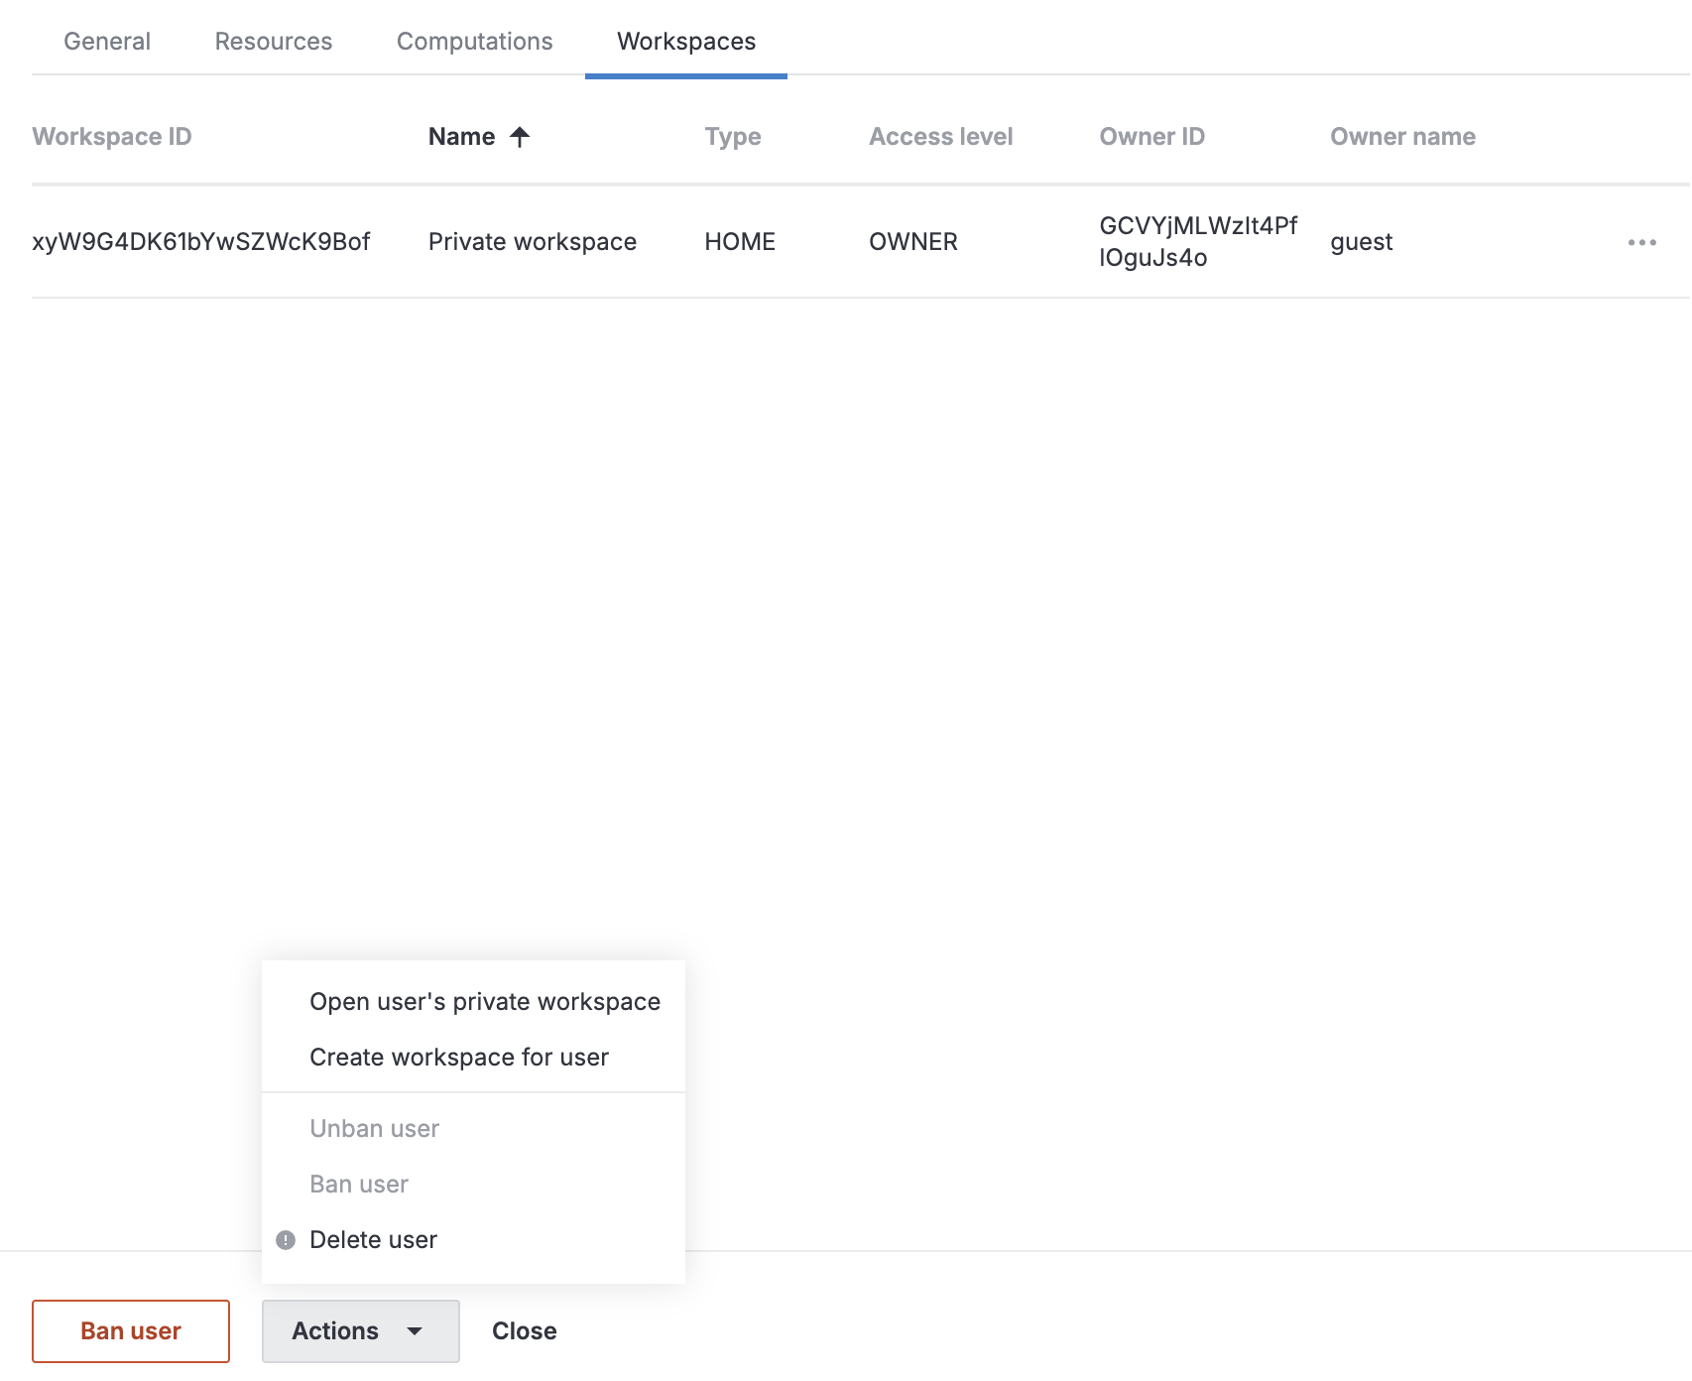Open the row actions ellipsis menu
This screenshot has height=1381, width=1692.
pos(1643,241)
